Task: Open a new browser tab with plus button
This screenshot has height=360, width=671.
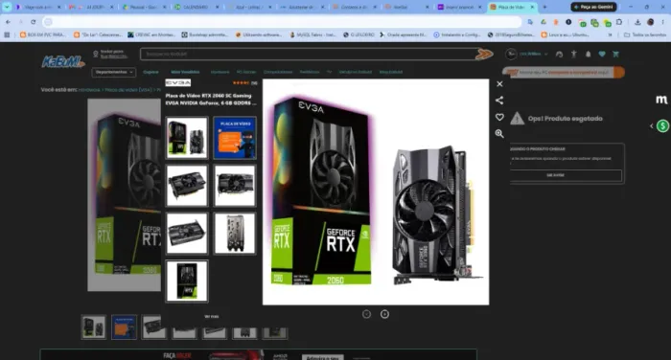Action: tap(544, 7)
